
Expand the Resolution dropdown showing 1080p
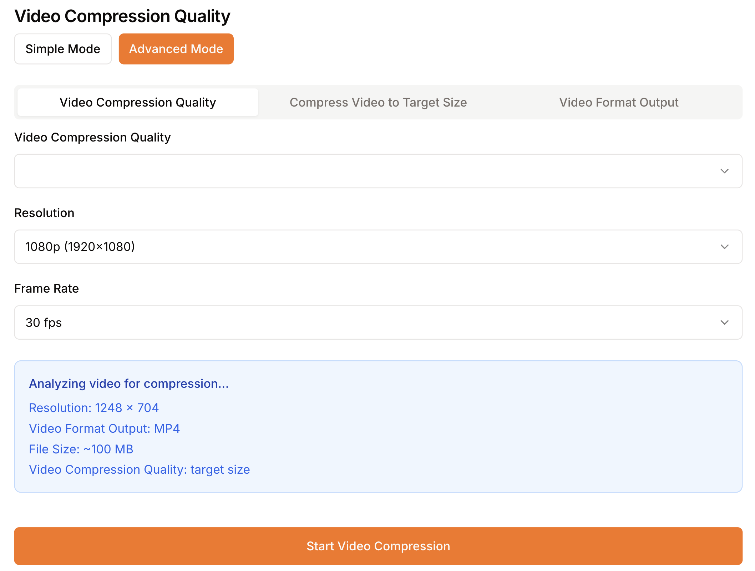[x=377, y=247]
